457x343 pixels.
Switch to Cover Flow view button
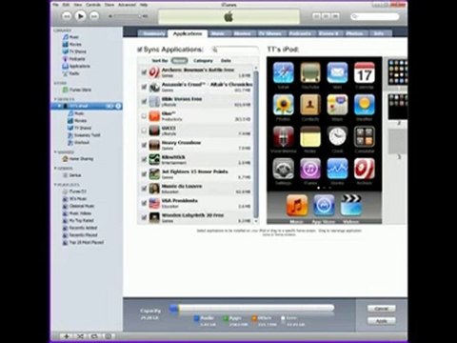click(x=335, y=16)
